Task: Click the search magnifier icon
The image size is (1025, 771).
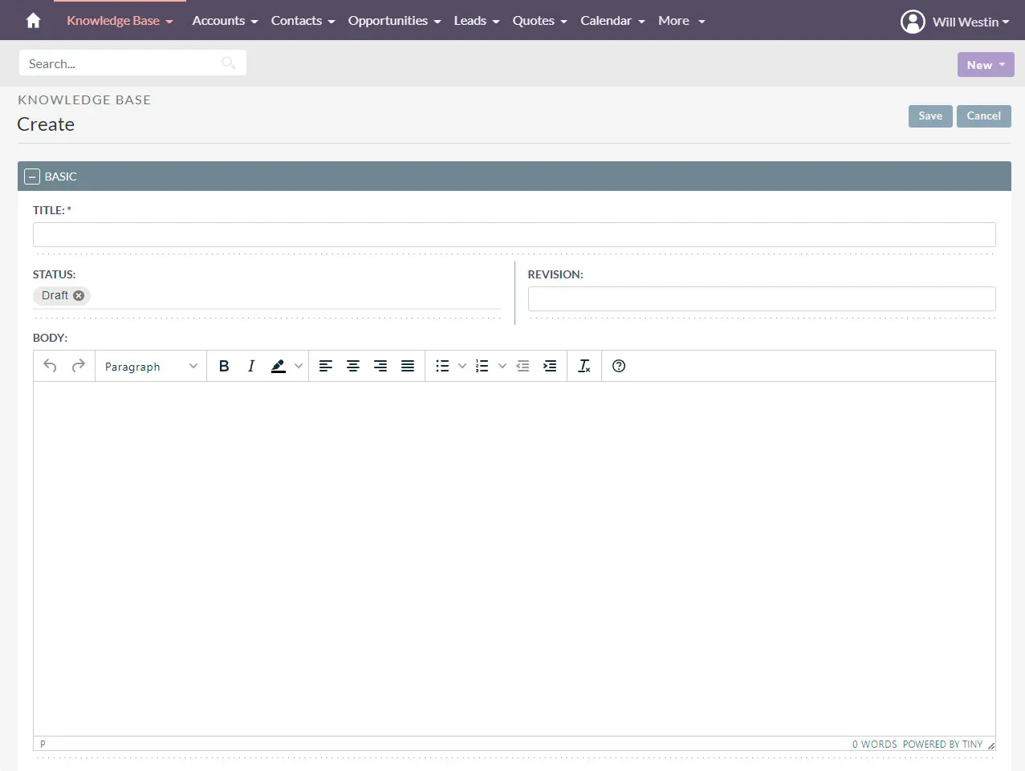Action: click(229, 63)
